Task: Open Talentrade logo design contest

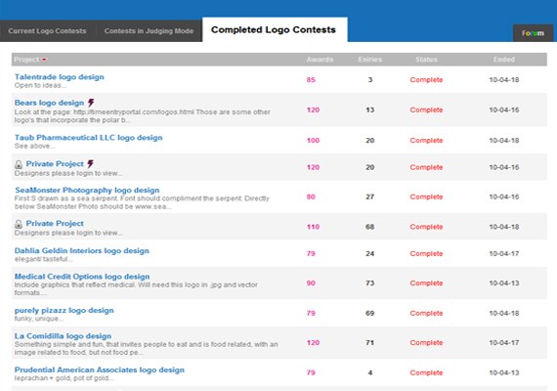Action: click(60, 77)
